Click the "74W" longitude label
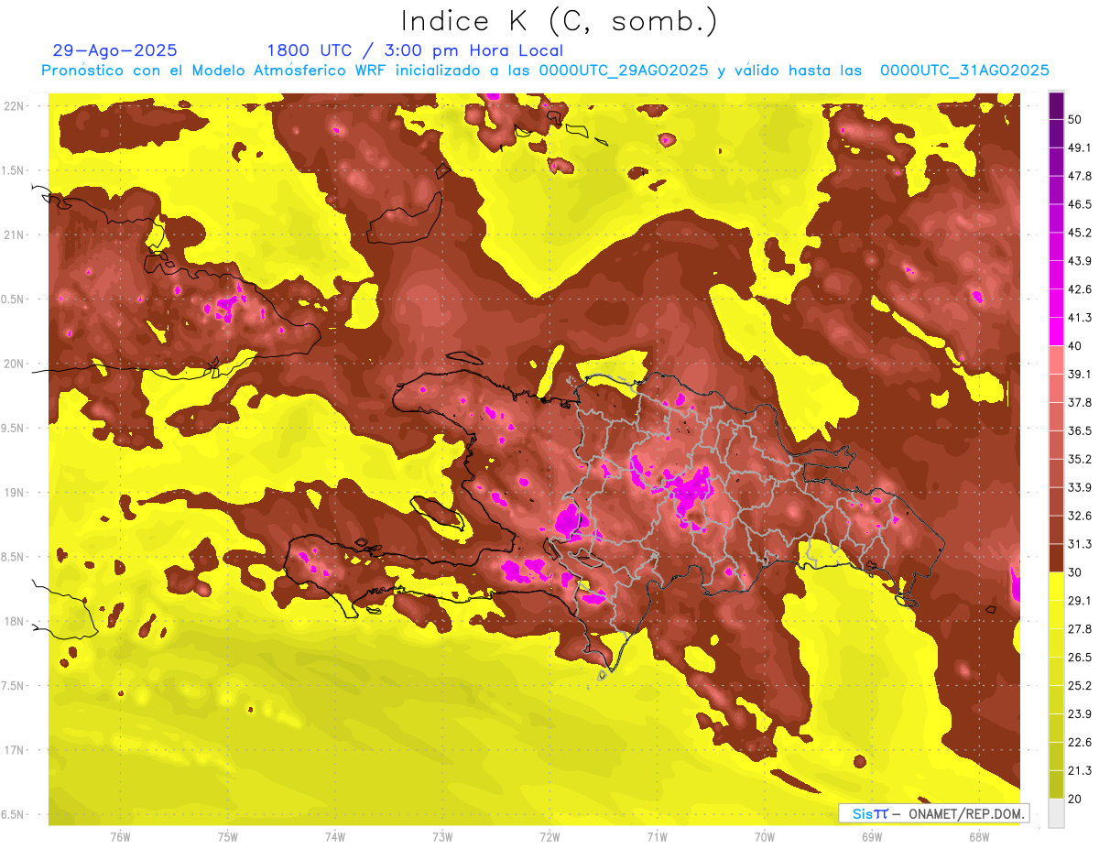The image size is (1099, 849). coord(335,836)
